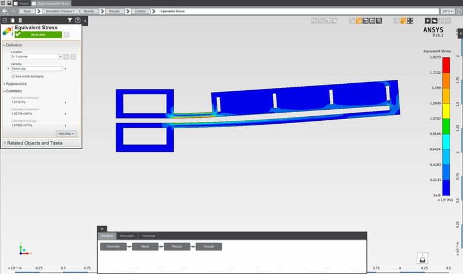The height and width of the screenshot is (274, 463).
Task: Open the Next Step dropdown button
Action: [x=66, y=134]
